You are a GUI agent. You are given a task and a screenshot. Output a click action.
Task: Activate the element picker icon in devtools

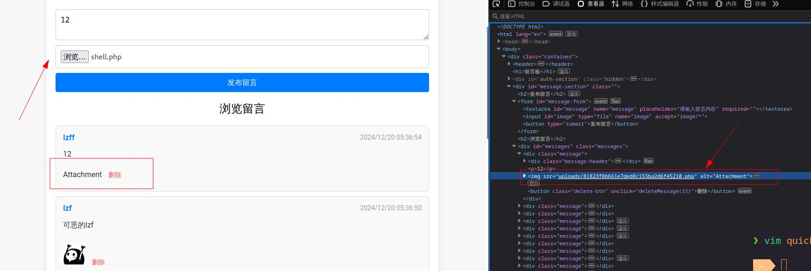coord(496,4)
